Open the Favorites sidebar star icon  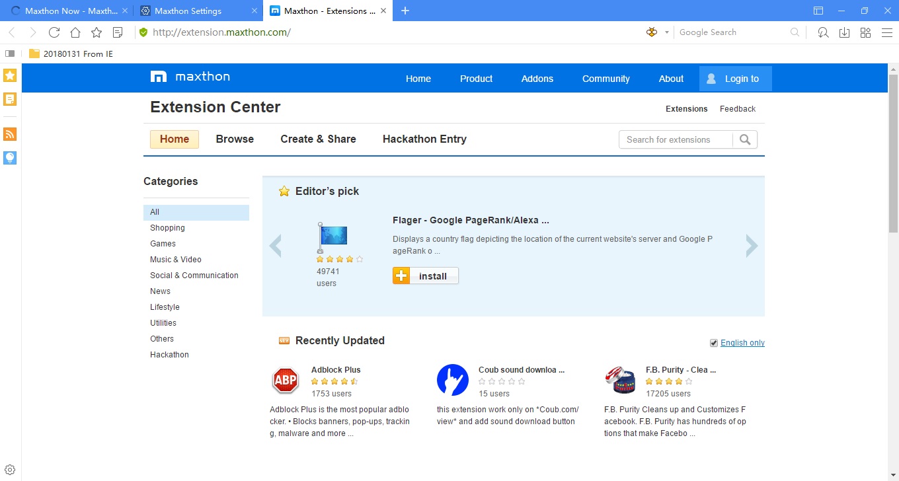[x=9, y=75]
